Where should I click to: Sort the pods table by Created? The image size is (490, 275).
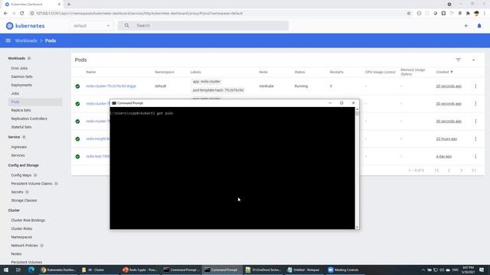[x=444, y=72]
